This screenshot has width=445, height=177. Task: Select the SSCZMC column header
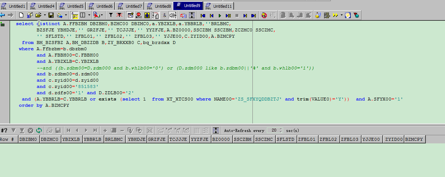click(x=265, y=139)
